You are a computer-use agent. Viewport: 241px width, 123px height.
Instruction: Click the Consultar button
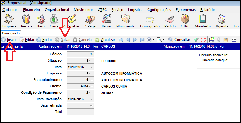[179, 40]
